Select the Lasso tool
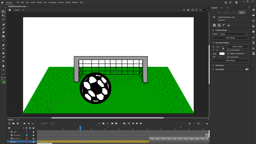The image size is (256, 144). click(x=4, y=20)
